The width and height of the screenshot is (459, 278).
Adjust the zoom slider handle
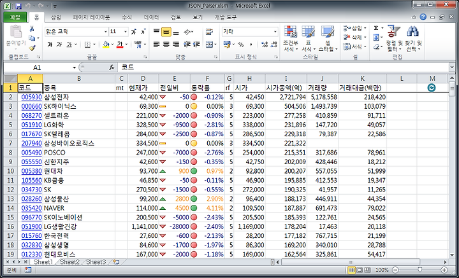(x=419, y=270)
